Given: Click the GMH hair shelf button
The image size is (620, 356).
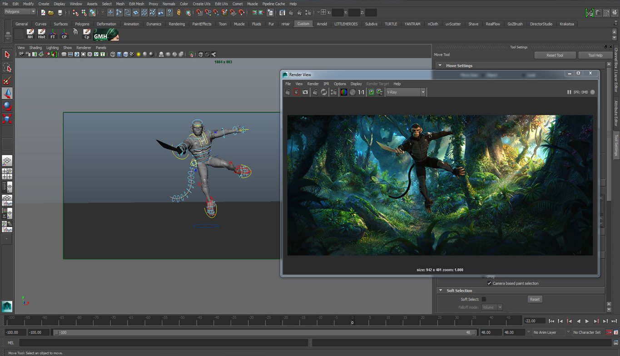Looking at the screenshot, I should point(106,35).
